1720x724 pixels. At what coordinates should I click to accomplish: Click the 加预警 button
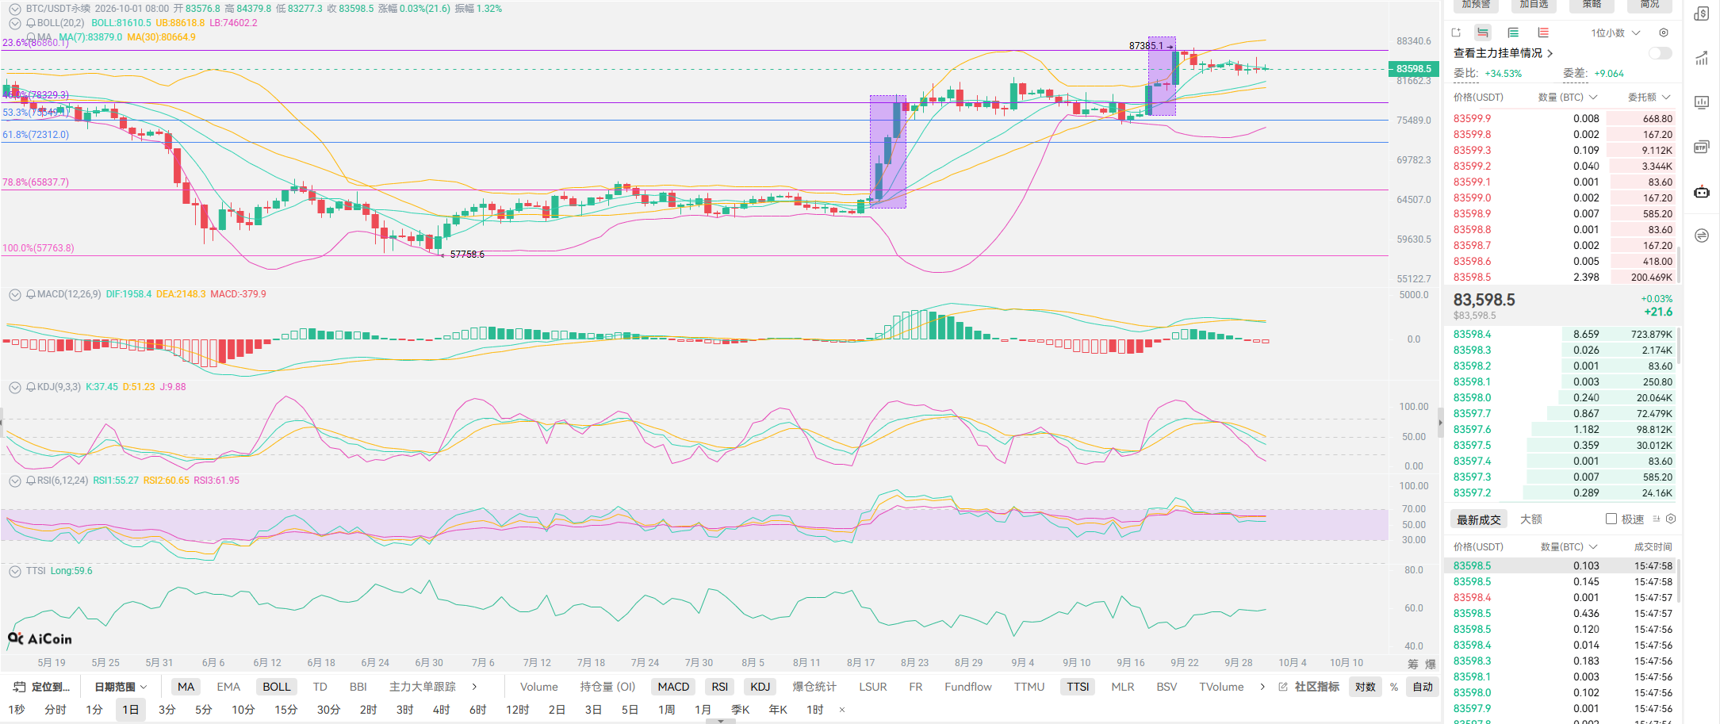tap(1476, 5)
